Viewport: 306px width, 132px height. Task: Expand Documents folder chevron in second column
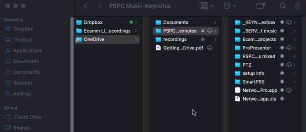[215, 22]
